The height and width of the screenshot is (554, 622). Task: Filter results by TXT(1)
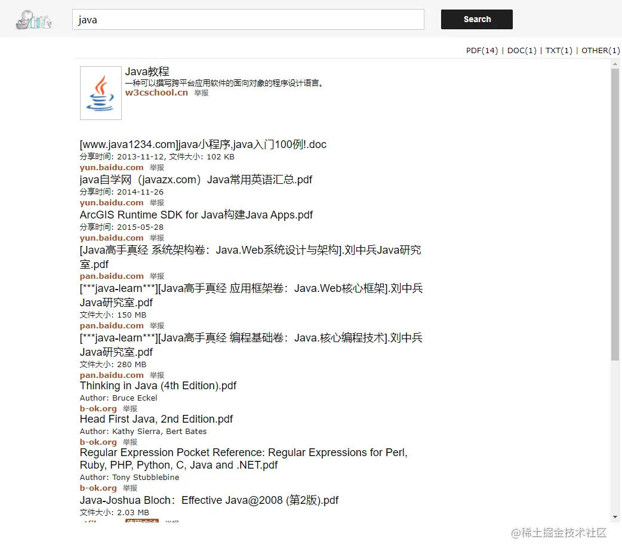(x=559, y=50)
